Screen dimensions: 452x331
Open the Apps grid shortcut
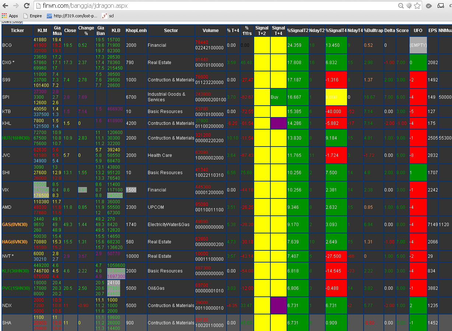coord(10,16)
